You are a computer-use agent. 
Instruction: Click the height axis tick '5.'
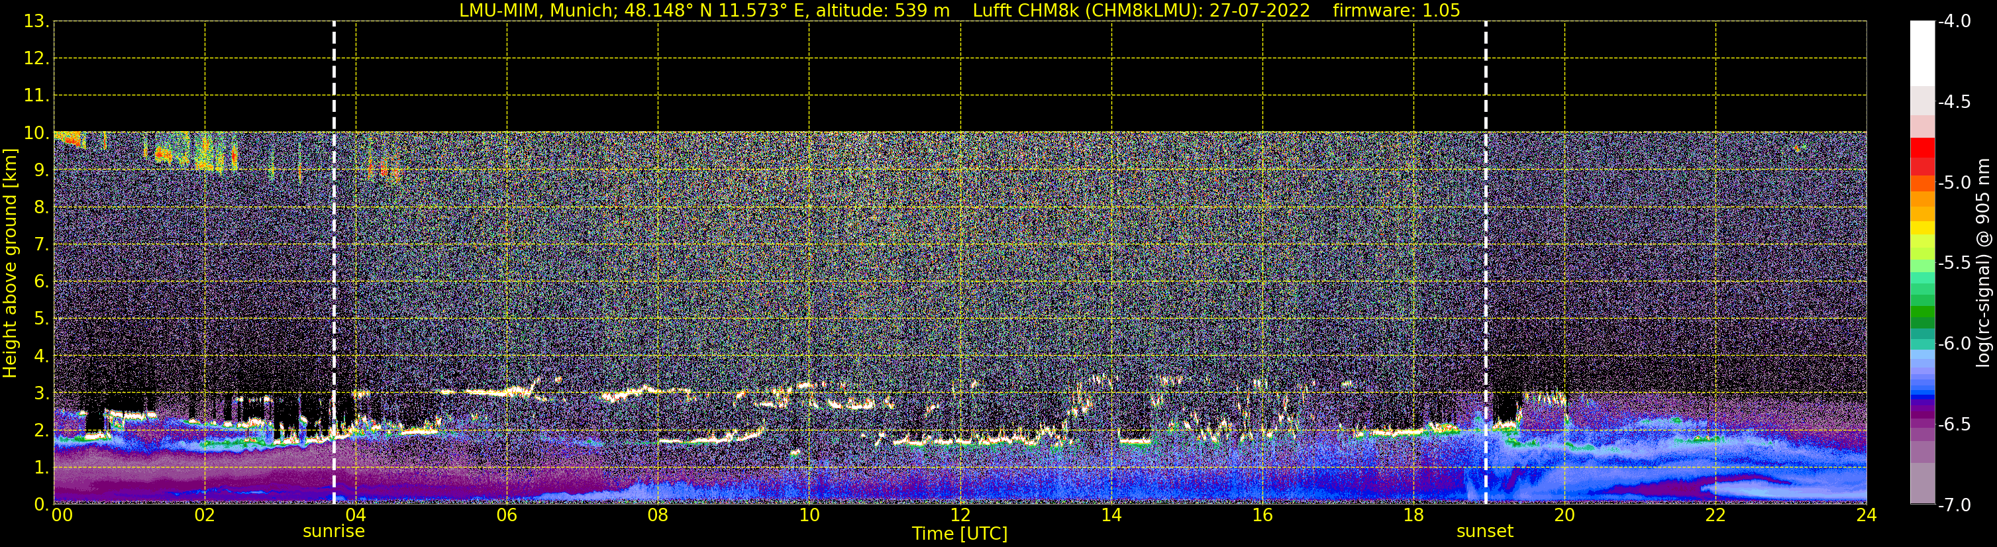(x=42, y=319)
